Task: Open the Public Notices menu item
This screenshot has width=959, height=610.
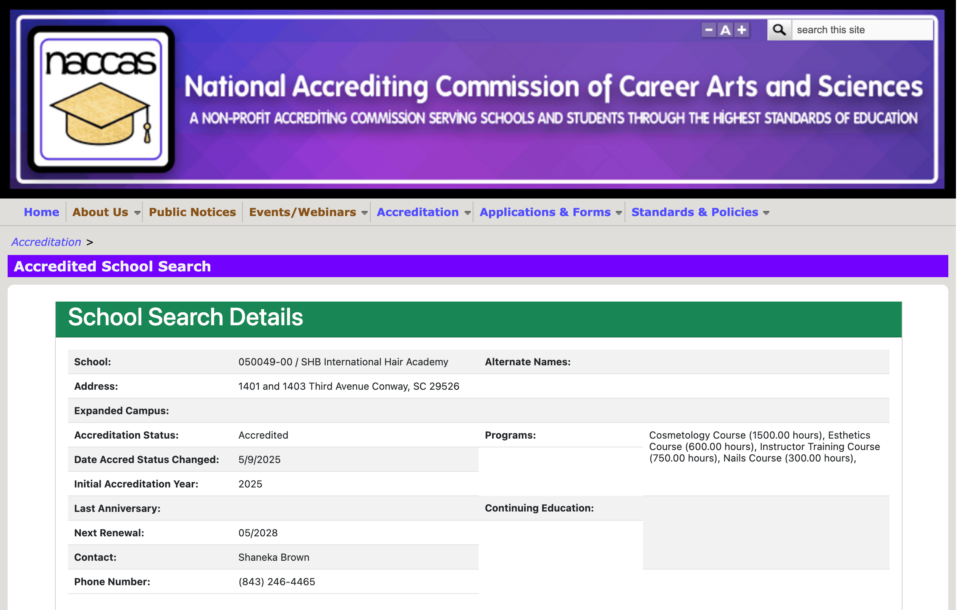Action: 192,212
